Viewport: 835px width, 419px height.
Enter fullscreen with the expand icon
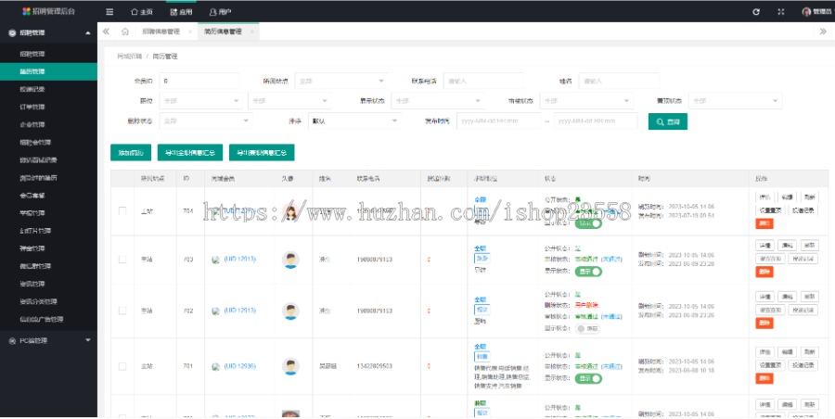coord(780,11)
